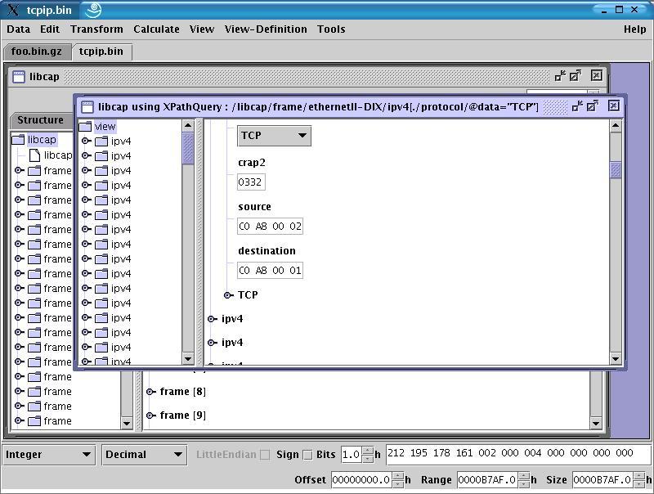Click the XPathQuery window's iconify icon
This screenshot has width=654, height=494.
[577, 106]
